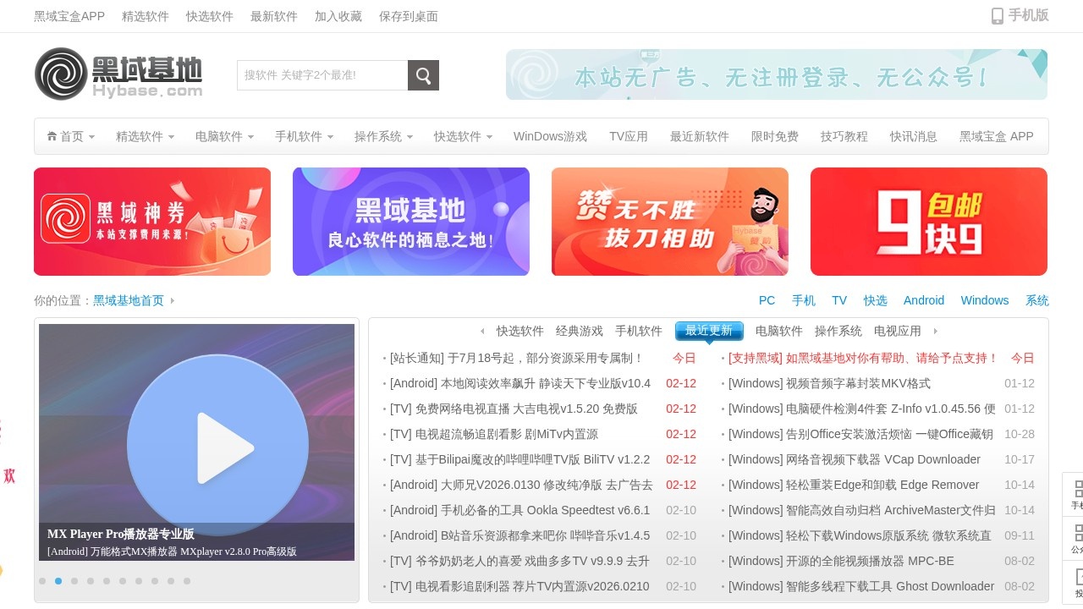Image resolution: width=1083 pixels, height=609 pixels.
Task: Focus the 搜软件 search input field
Action: (322, 75)
